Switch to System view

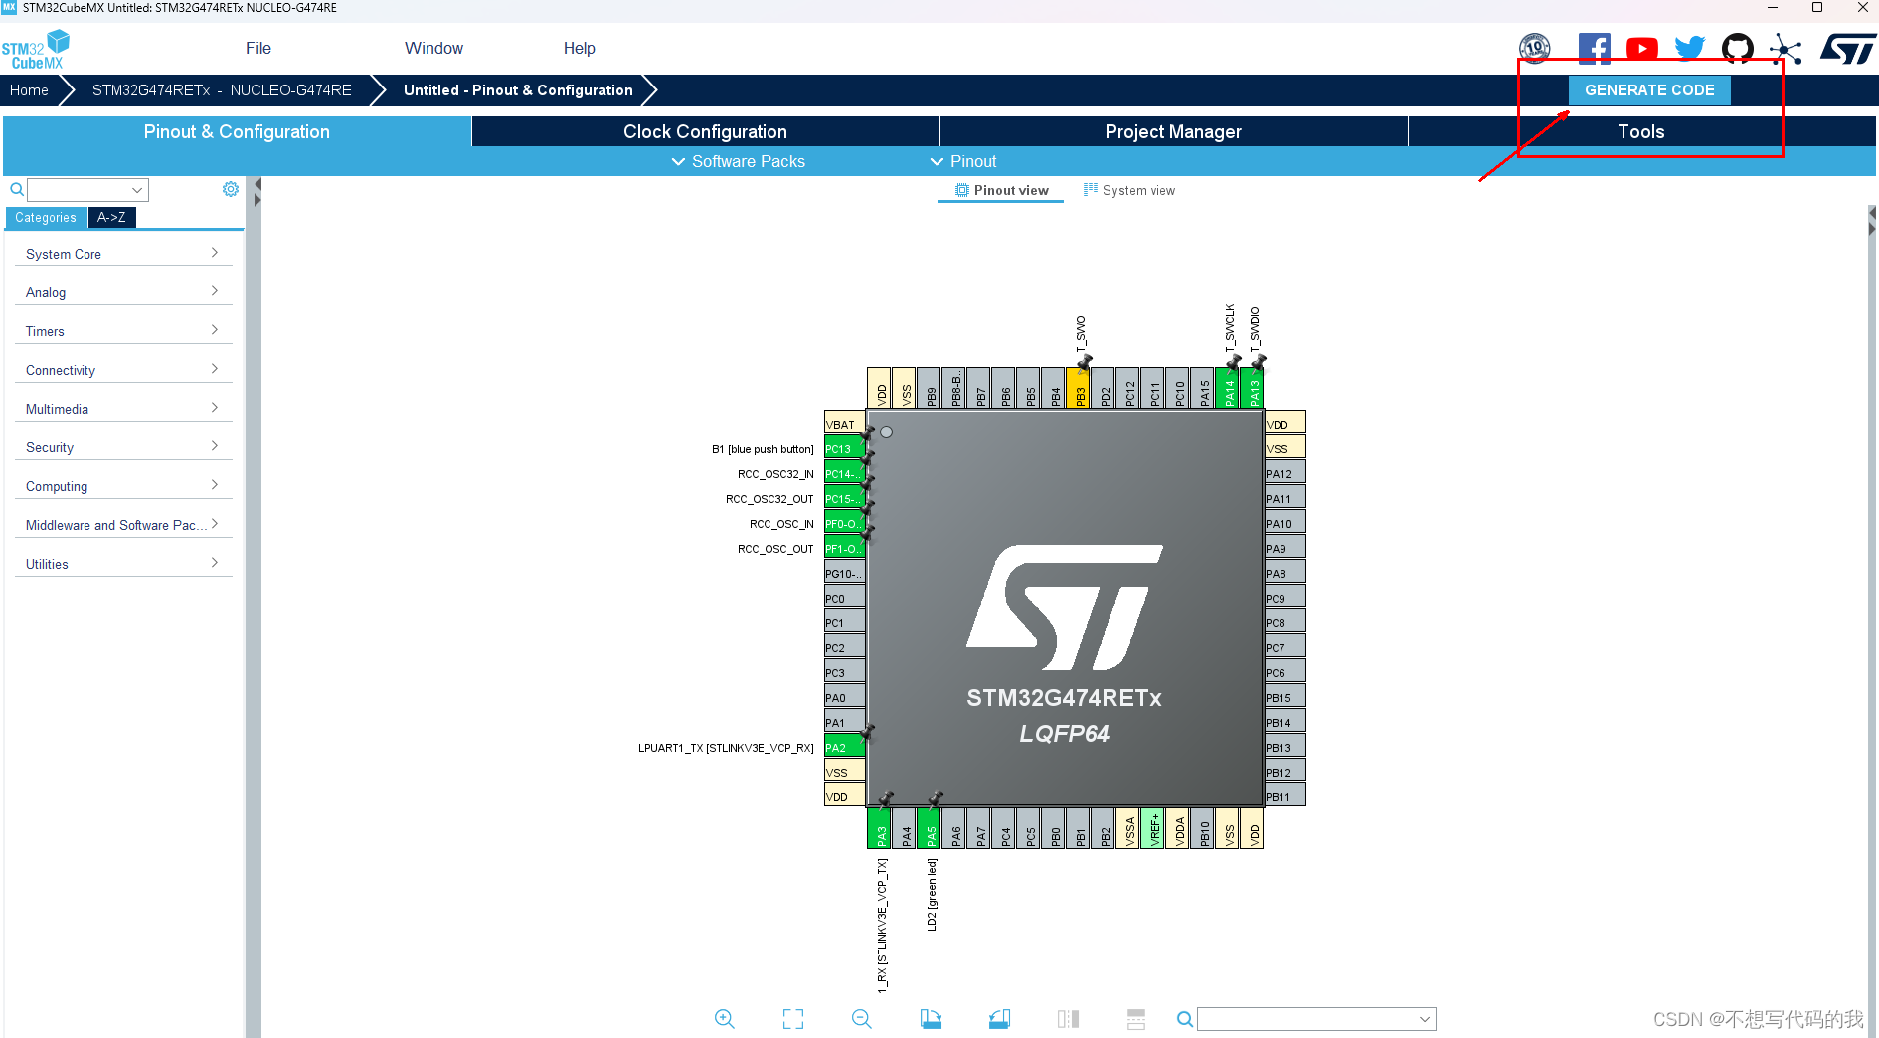[x=1129, y=191]
